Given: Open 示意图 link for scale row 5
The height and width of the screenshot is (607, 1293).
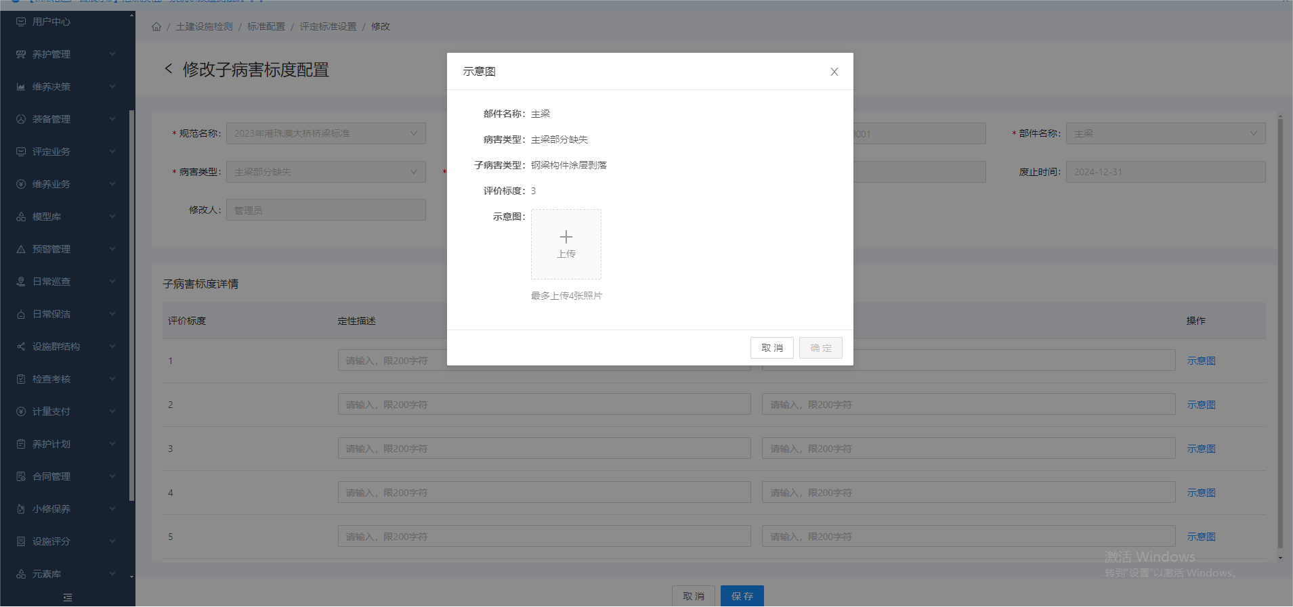Looking at the screenshot, I should pos(1202,537).
